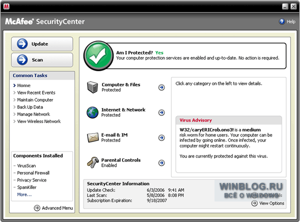Viewport: 300px width, 222px height.
Task: Open View Recent Events task
Action: pos(36,93)
